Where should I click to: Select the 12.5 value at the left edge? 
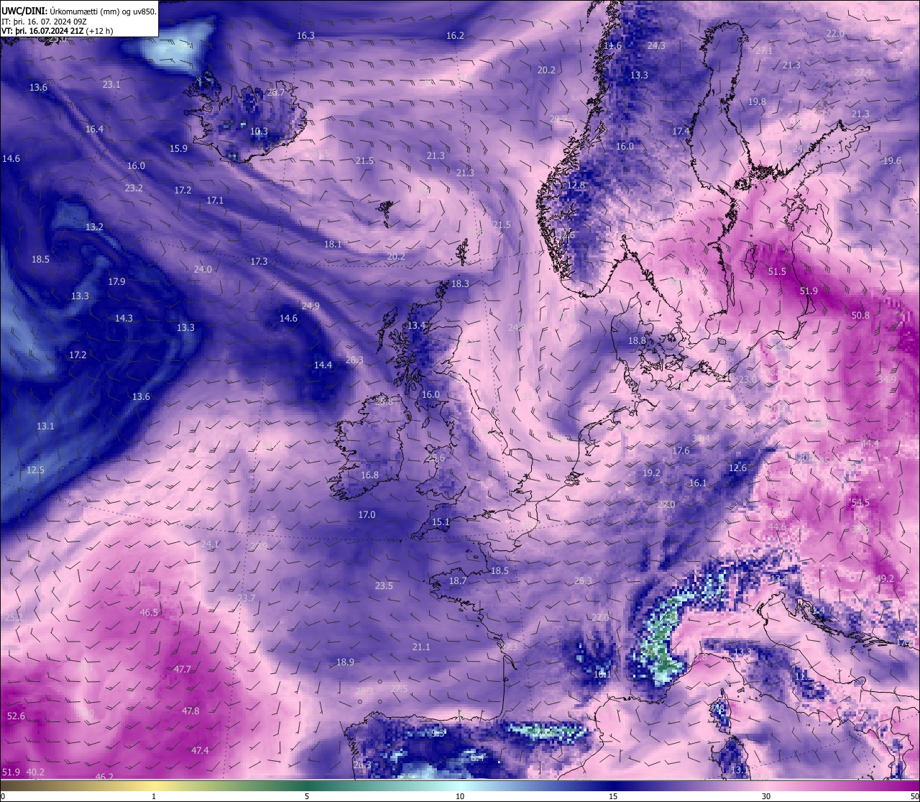tap(35, 470)
